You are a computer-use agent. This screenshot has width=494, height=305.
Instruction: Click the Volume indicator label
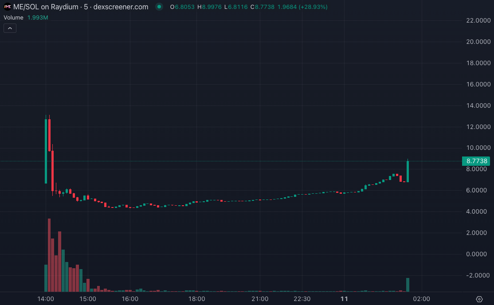(x=14, y=18)
